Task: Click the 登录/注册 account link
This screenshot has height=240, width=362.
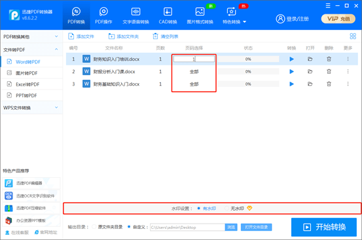Action: (292, 19)
